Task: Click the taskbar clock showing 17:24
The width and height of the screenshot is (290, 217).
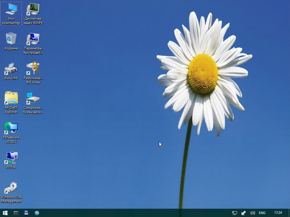Action: point(278,213)
